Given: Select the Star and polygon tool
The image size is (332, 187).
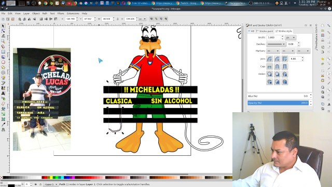Looking at the screenshot, I should (x=3, y=68).
